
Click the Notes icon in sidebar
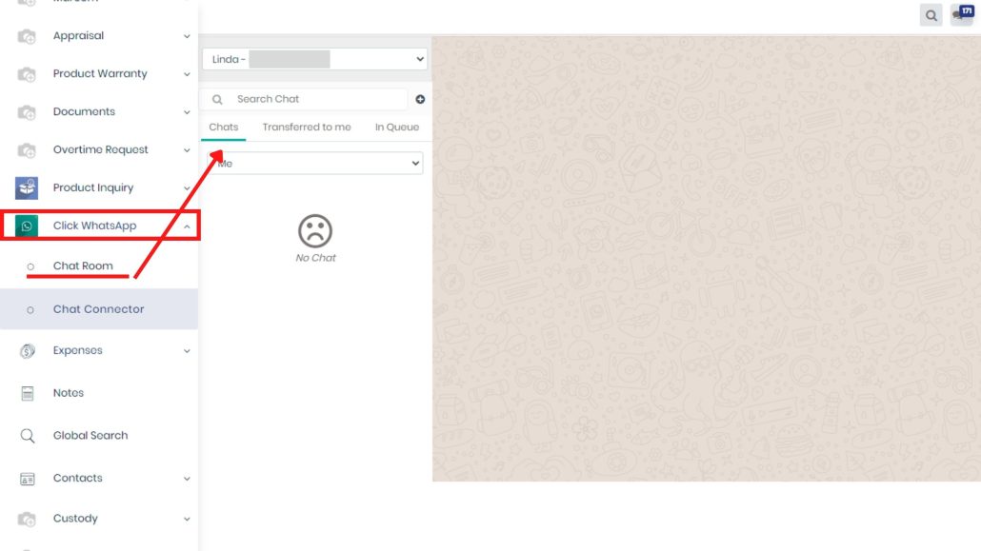[28, 393]
